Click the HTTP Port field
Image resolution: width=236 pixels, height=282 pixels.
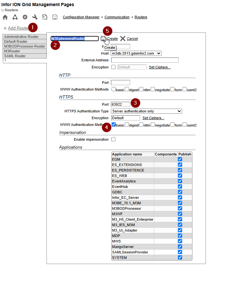pyautogui.click(x=121, y=83)
